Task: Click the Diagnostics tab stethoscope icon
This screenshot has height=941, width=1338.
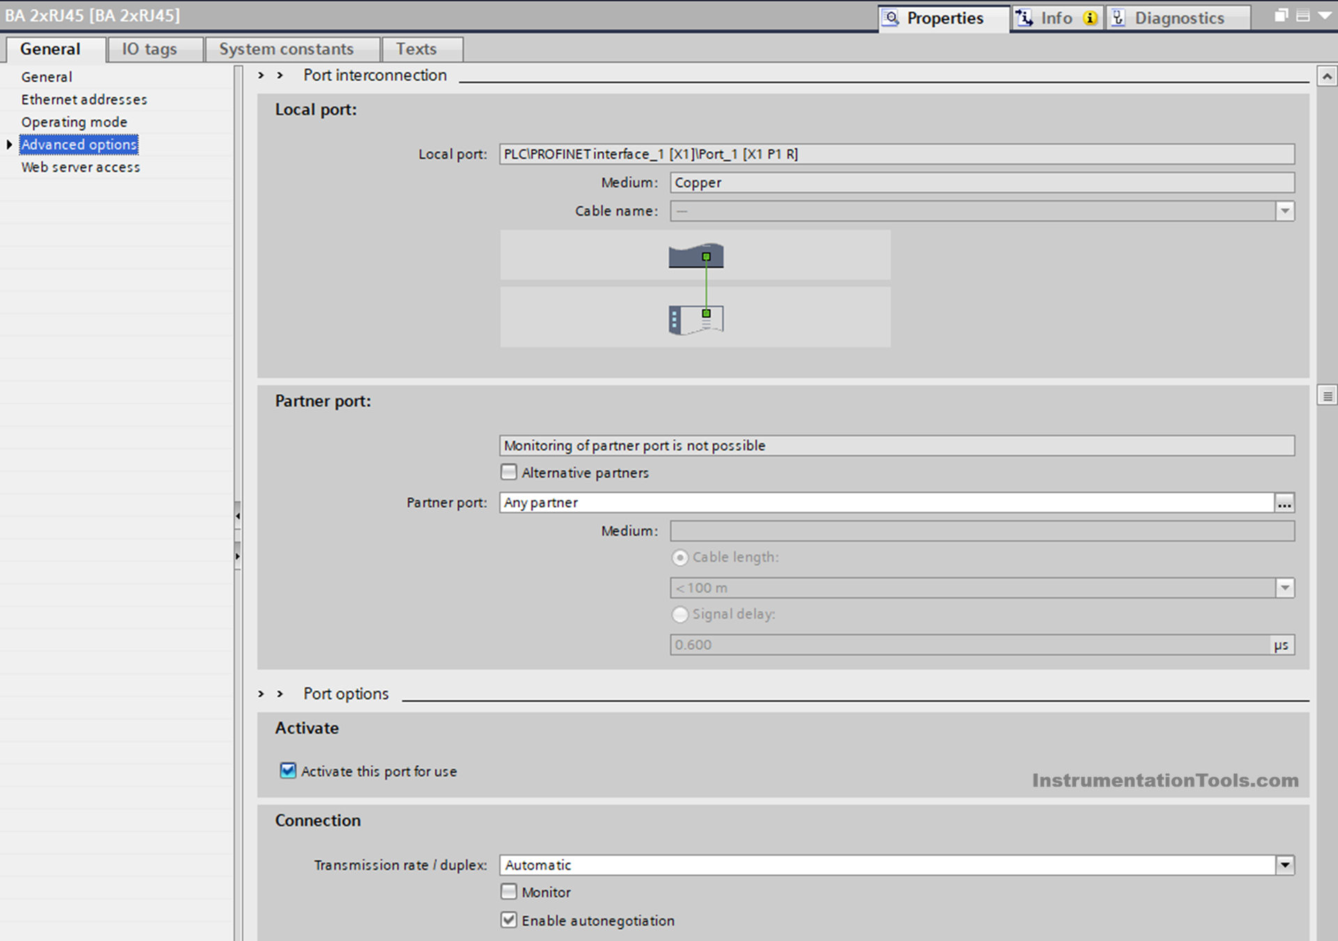Action: (1118, 17)
